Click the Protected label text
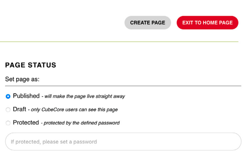 click(x=26, y=123)
